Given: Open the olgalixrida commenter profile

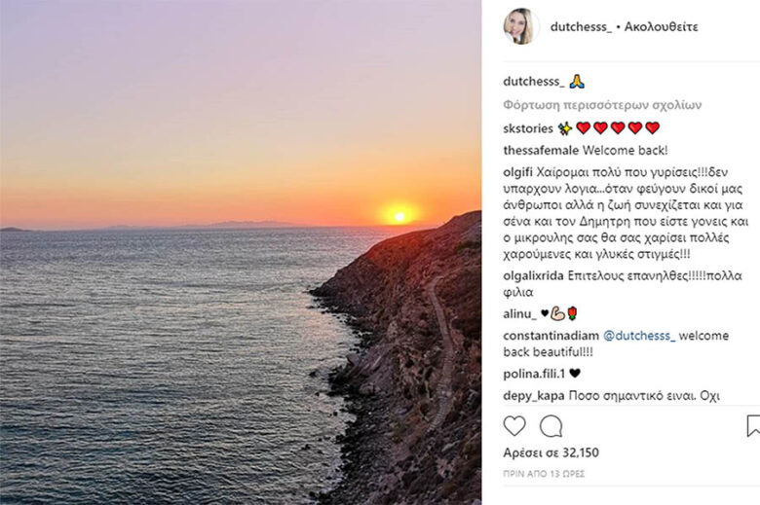Looking at the screenshot, I should [x=533, y=276].
